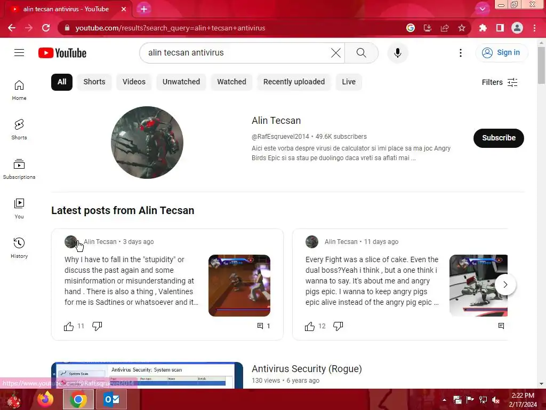The height and width of the screenshot is (410, 546).
Task: Dislike the post from 3 days ago
Action: (97, 326)
